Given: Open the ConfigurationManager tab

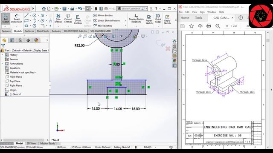Looking at the screenshot, I should pyautogui.click(x=20, y=40).
